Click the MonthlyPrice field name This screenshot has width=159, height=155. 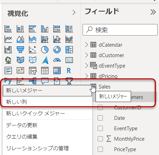[129, 139]
